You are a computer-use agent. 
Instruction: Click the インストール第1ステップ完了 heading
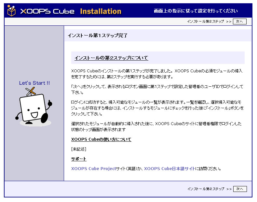tap(98, 36)
